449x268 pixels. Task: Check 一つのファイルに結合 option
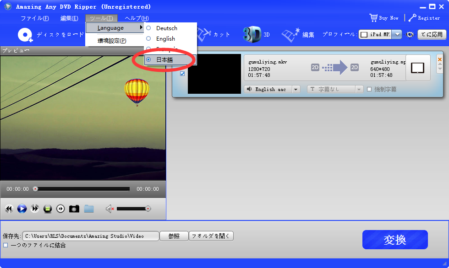click(5, 245)
